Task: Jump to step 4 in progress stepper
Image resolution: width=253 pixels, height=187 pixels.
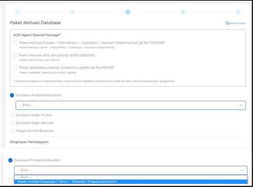Action: coord(183,12)
